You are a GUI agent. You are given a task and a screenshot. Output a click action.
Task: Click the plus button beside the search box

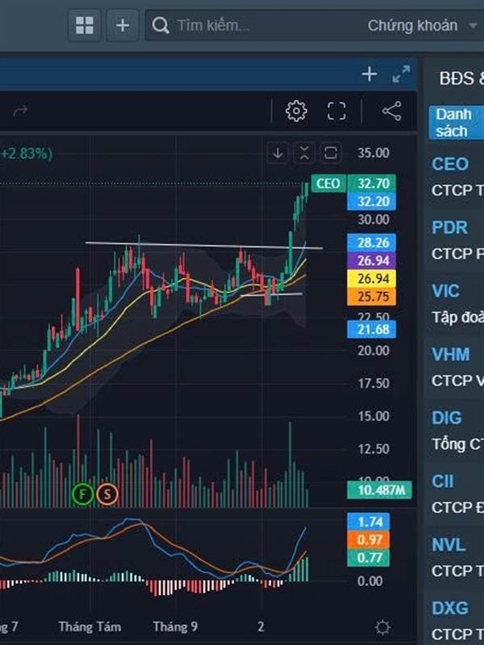(123, 26)
